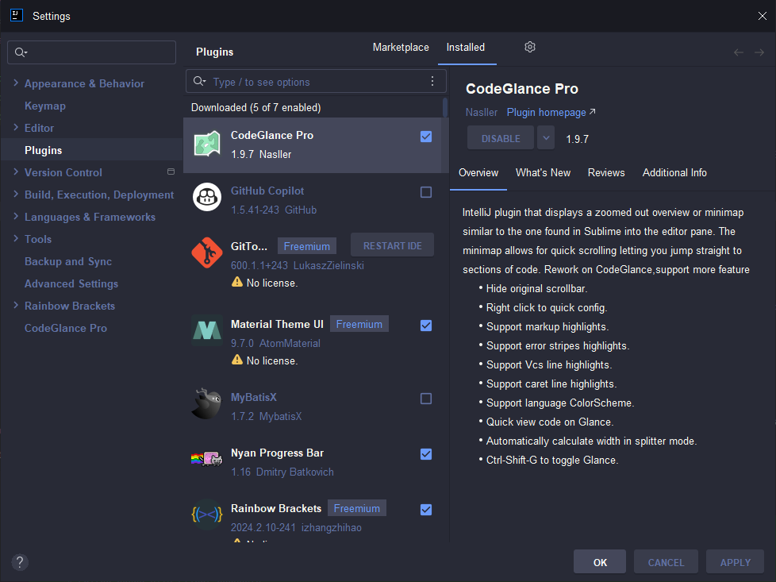Toggle the Nyan Progress Bar checkbox
This screenshot has height=582, width=776.
click(425, 454)
